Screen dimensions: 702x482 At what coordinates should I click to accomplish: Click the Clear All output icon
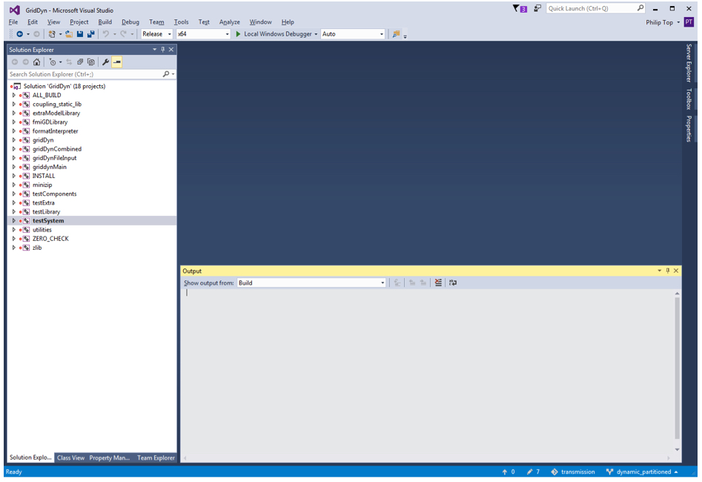(x=438, y=283)
